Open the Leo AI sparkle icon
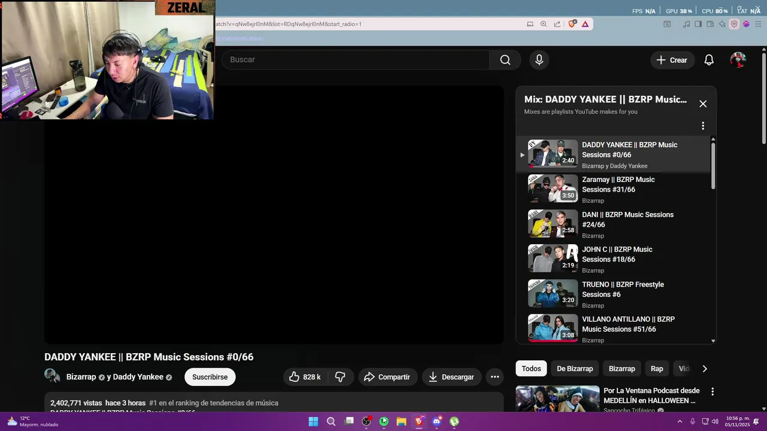The image size is (767, 431). [x=722, y=24]
